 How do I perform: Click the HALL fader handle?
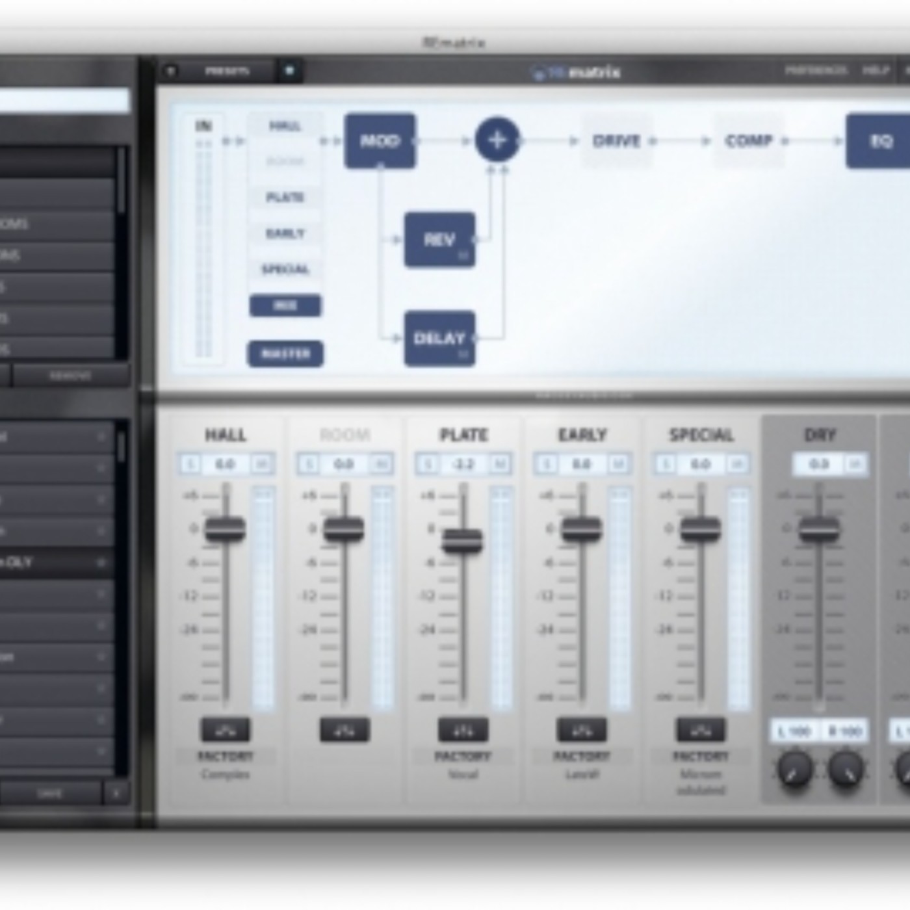[x=225, y=529]
